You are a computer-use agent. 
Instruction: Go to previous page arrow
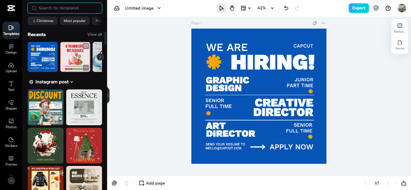click(365, 183)
